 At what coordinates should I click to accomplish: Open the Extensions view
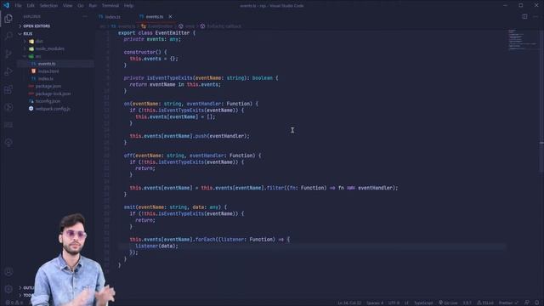click(8, 89)
